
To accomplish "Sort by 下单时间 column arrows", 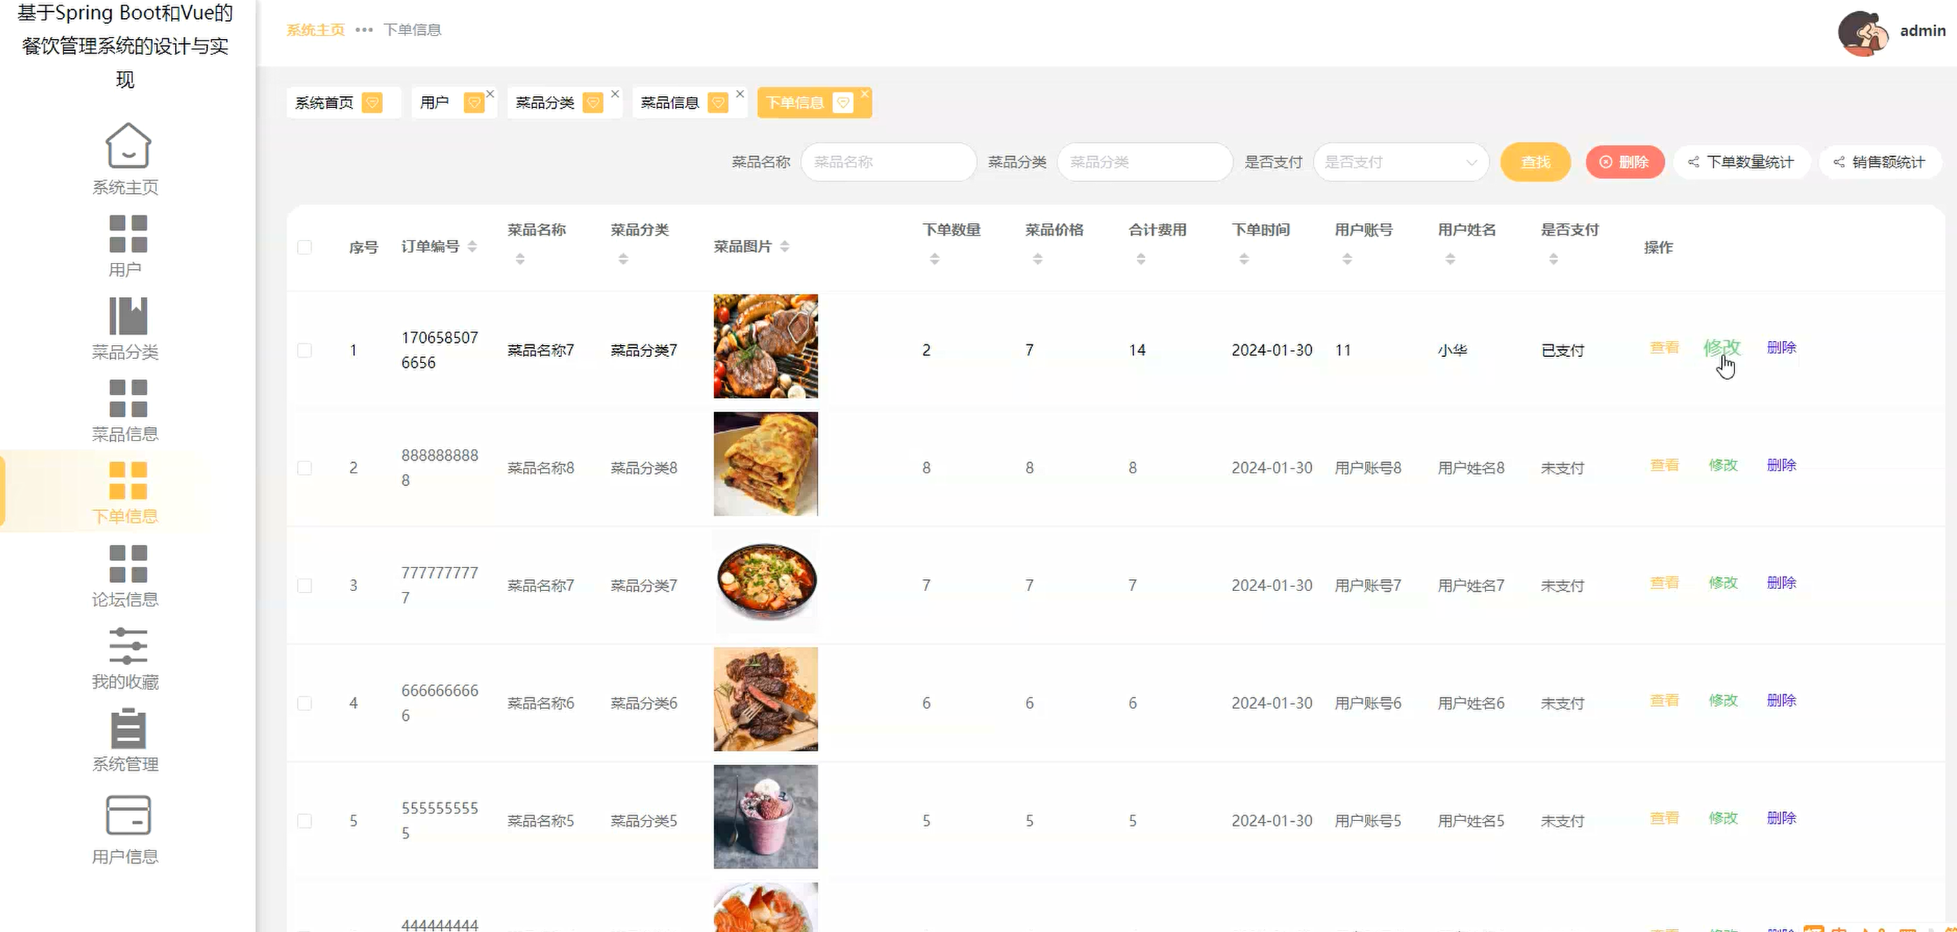I will (x=1244, y=259).
